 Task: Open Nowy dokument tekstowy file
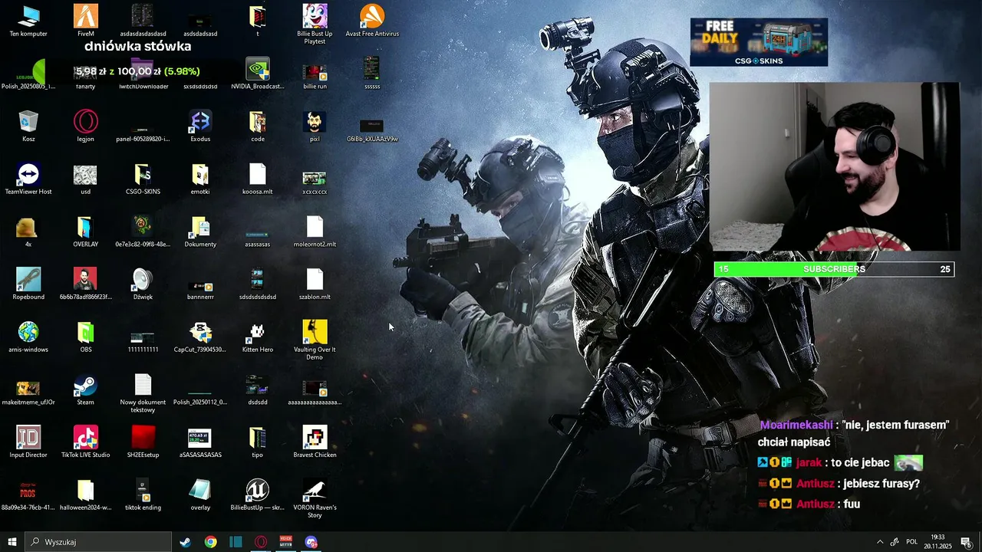click(x=143, y=393)
